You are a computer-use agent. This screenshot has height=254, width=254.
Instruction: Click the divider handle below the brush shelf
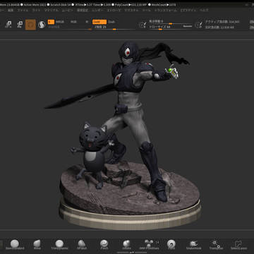pos(131,252)
